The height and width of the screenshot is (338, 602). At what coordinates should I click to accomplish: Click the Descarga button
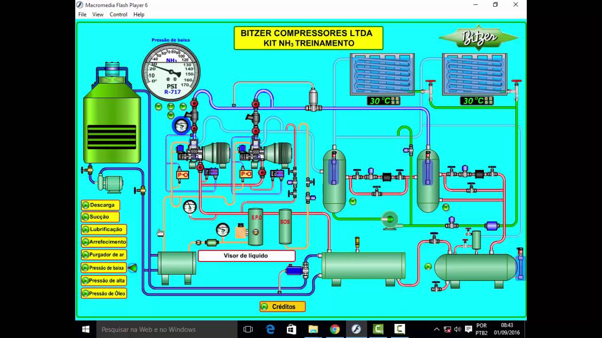click(101, 205)
